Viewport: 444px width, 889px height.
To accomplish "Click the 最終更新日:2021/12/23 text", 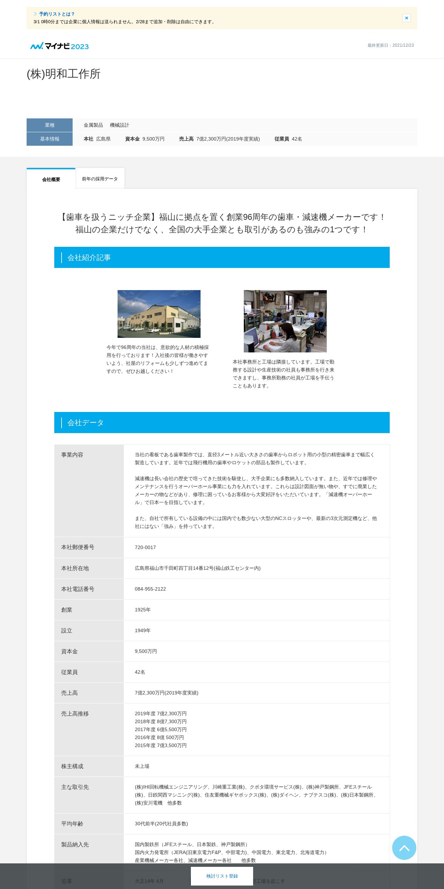I will click(390, 45).
